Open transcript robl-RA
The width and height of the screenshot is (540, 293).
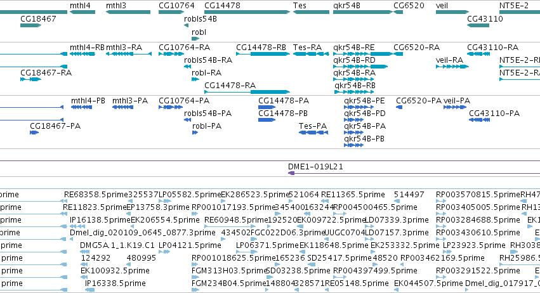tap(206, 73)
